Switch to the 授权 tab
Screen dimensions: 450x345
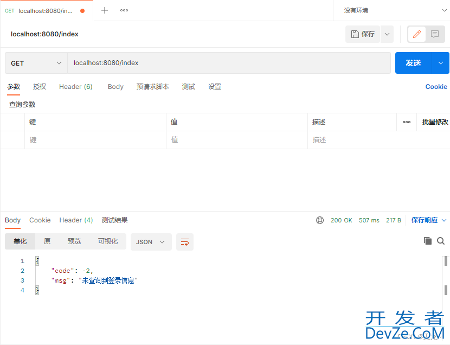click(40, 87)
